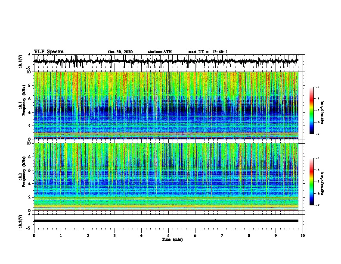Screen dimensions: 341x264
Task: Click the time axis tick label 8
Action: [x=249, y=236]
